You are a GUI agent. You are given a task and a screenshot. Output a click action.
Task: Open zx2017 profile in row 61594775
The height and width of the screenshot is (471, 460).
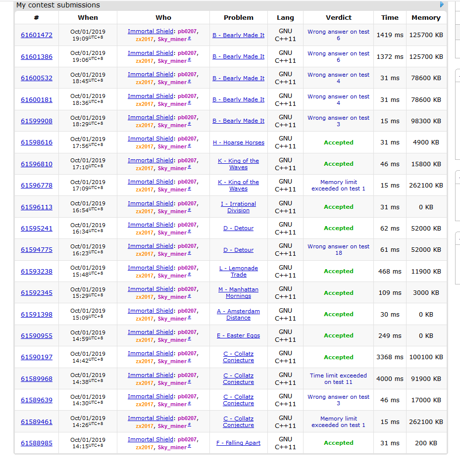[145, 254]
